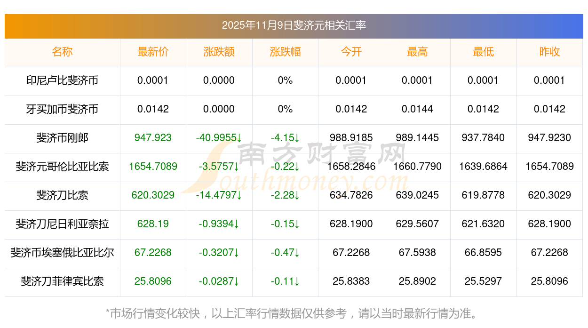The image size is (588, 328).
Task: Click previous close 947.9230
Action: (x=549, y=138)
